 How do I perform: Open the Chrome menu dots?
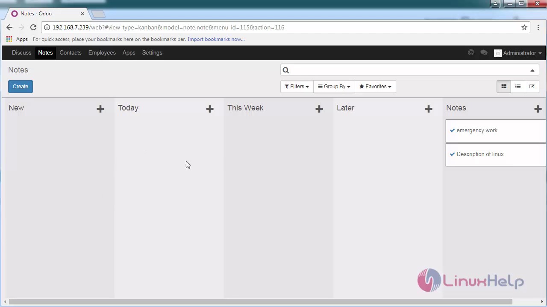tap(538, 27)
